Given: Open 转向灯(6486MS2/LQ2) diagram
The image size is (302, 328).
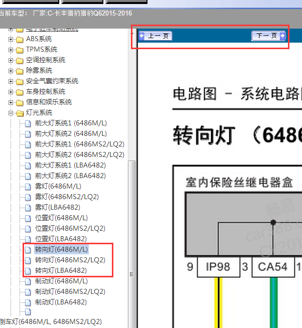Looking at the screenshot, I should pyautogui.click(x=70, y=260).
